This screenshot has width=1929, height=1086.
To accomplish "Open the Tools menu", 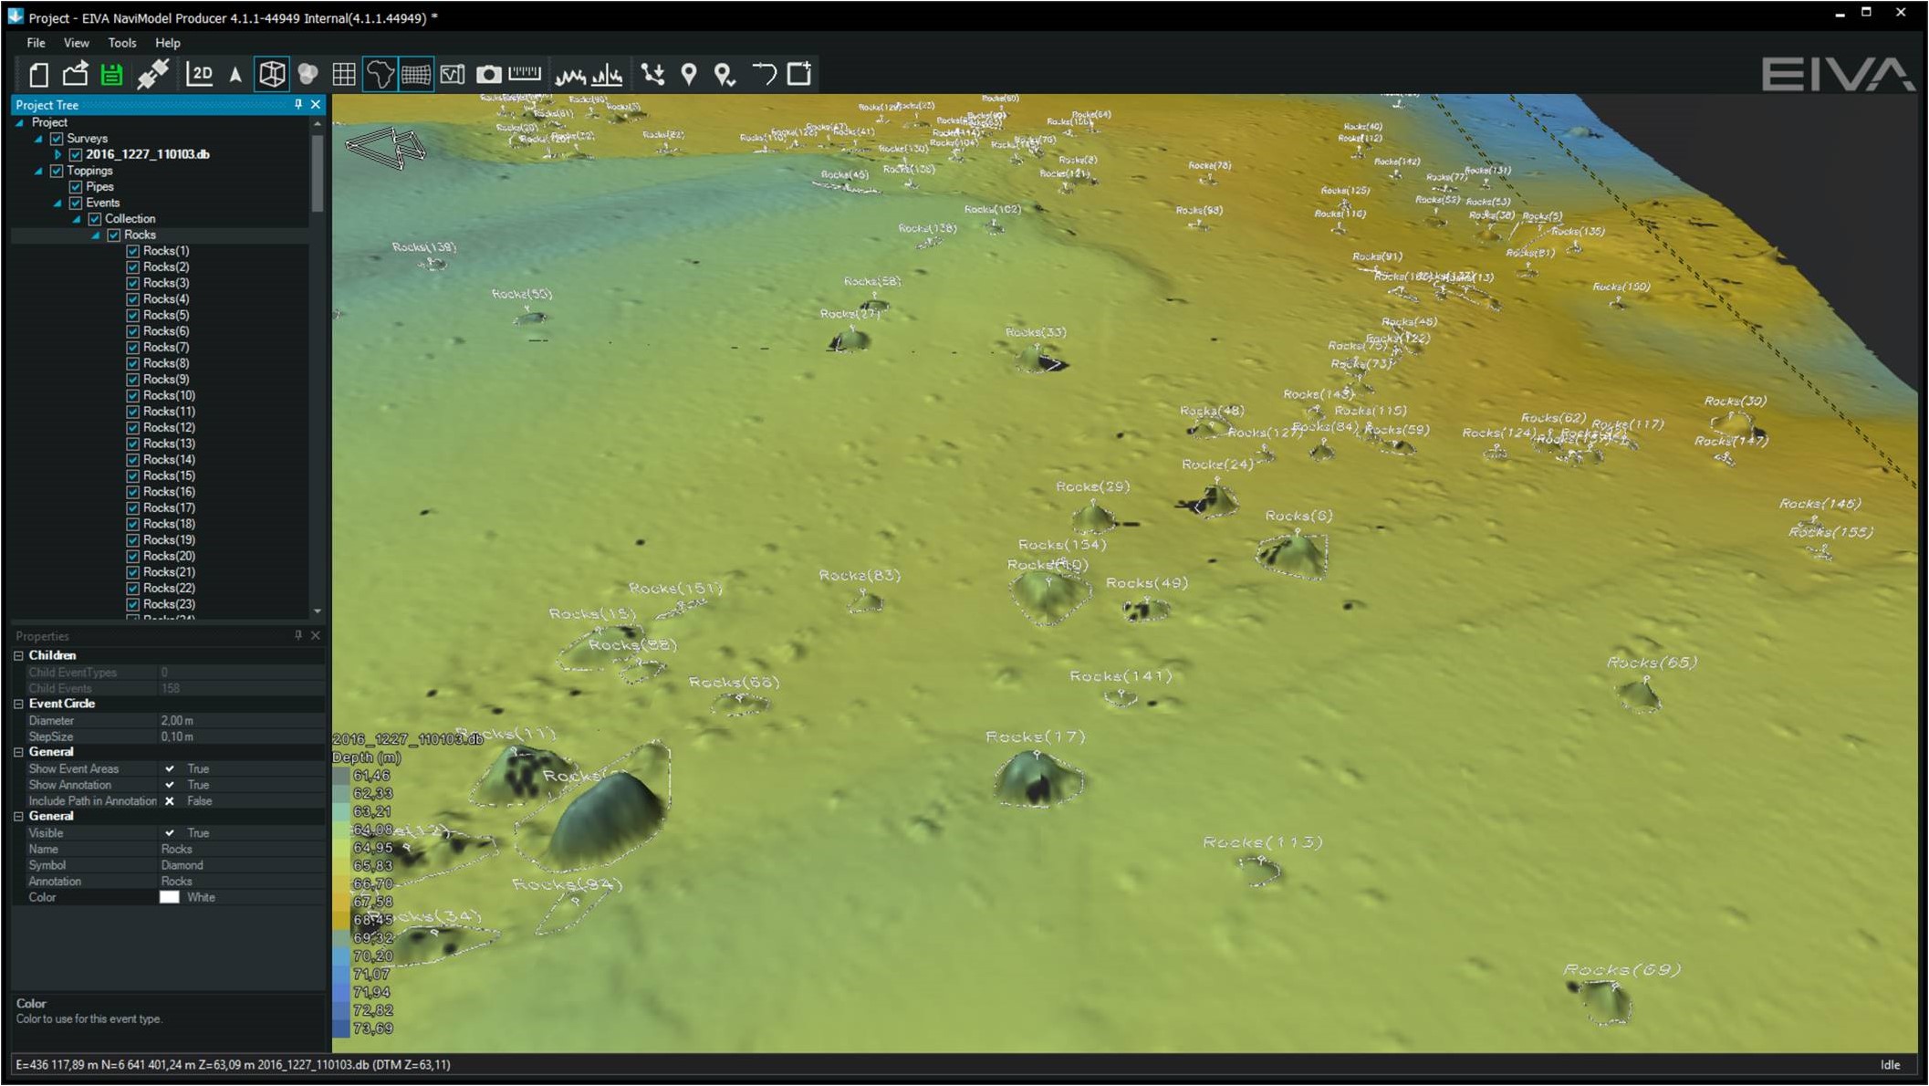I will (121, 43).
